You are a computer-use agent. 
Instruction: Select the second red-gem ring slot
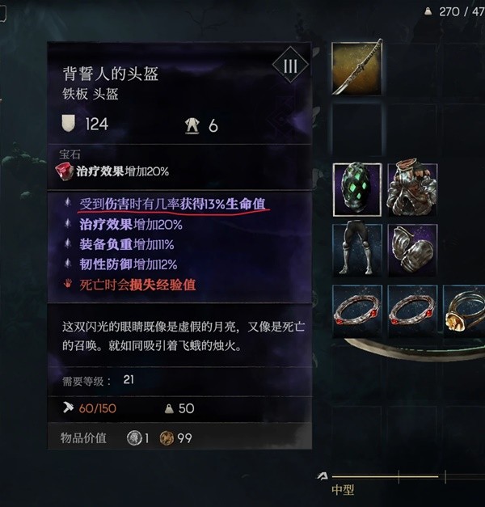click(x=412, y=311)
